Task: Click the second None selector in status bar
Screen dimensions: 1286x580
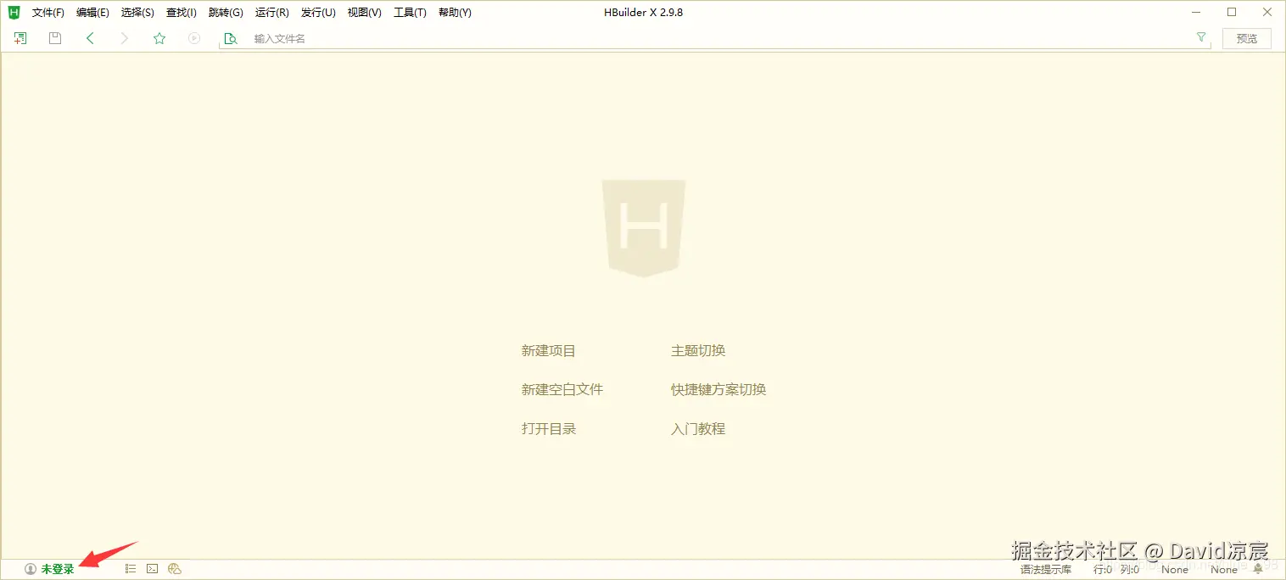Action: pyautogui.click(x=1224, y=569)
